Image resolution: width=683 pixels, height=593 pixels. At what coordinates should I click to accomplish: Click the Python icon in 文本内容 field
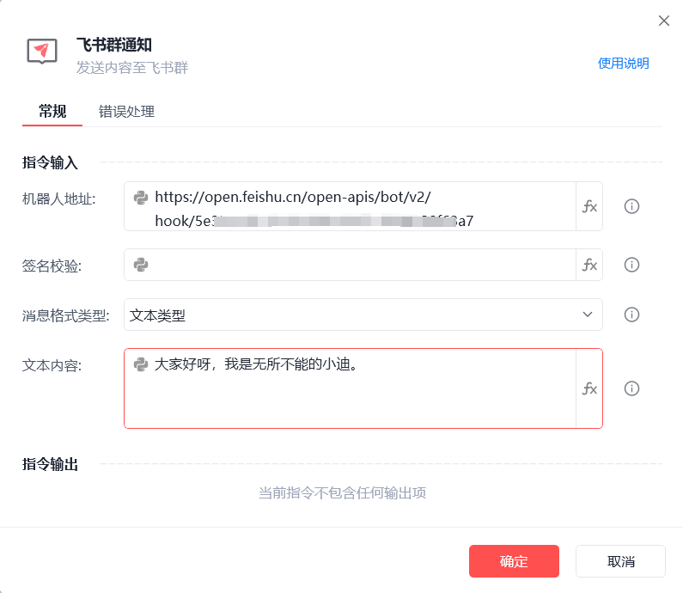click(x=141, y=364)
